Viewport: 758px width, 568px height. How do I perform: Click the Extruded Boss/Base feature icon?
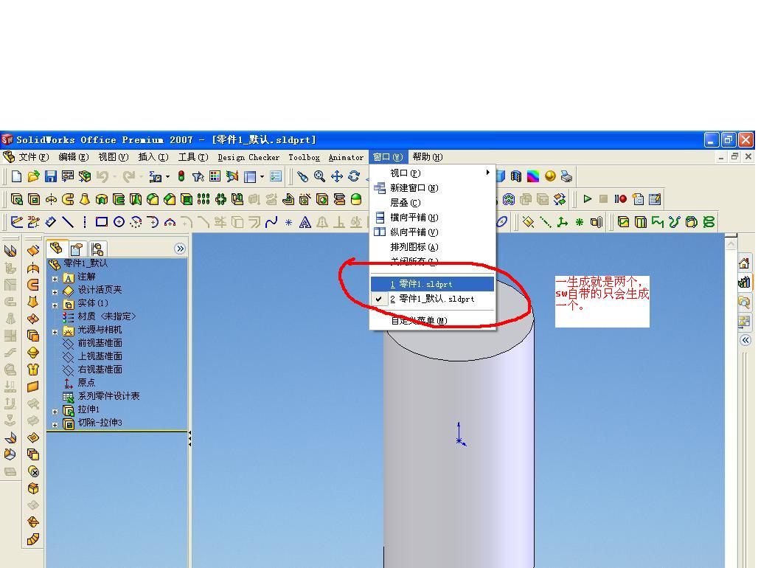(x=17, y=199)
